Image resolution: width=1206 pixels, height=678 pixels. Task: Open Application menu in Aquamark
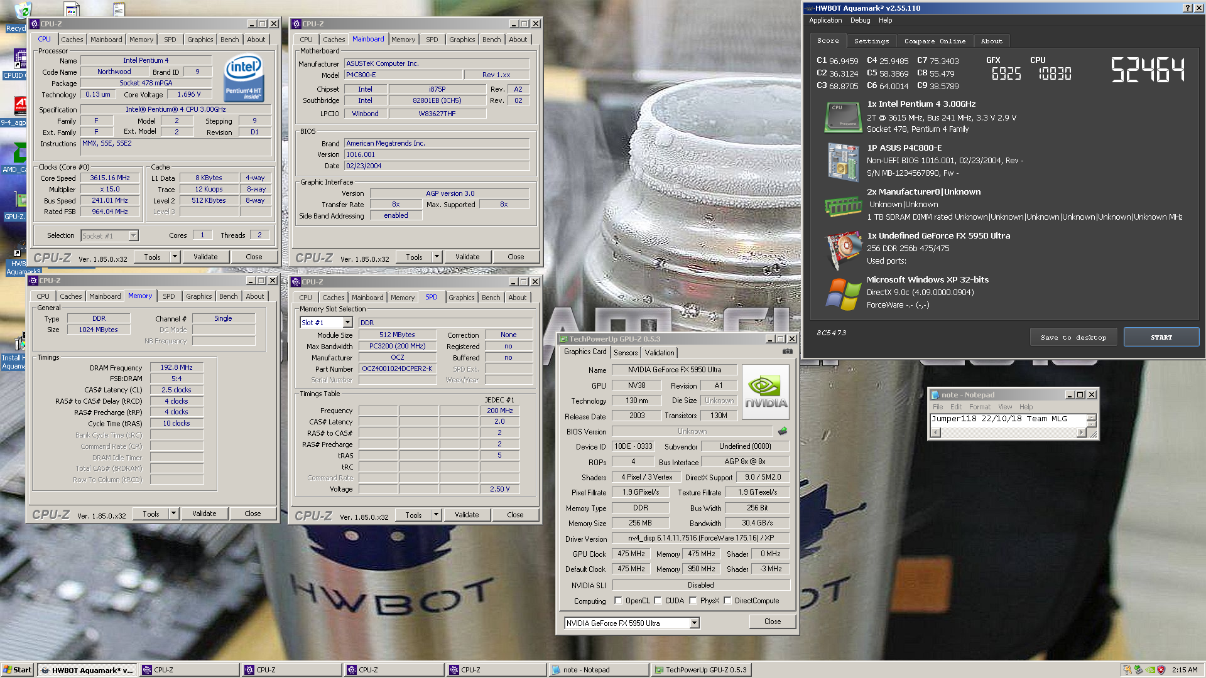coord(825,20)
